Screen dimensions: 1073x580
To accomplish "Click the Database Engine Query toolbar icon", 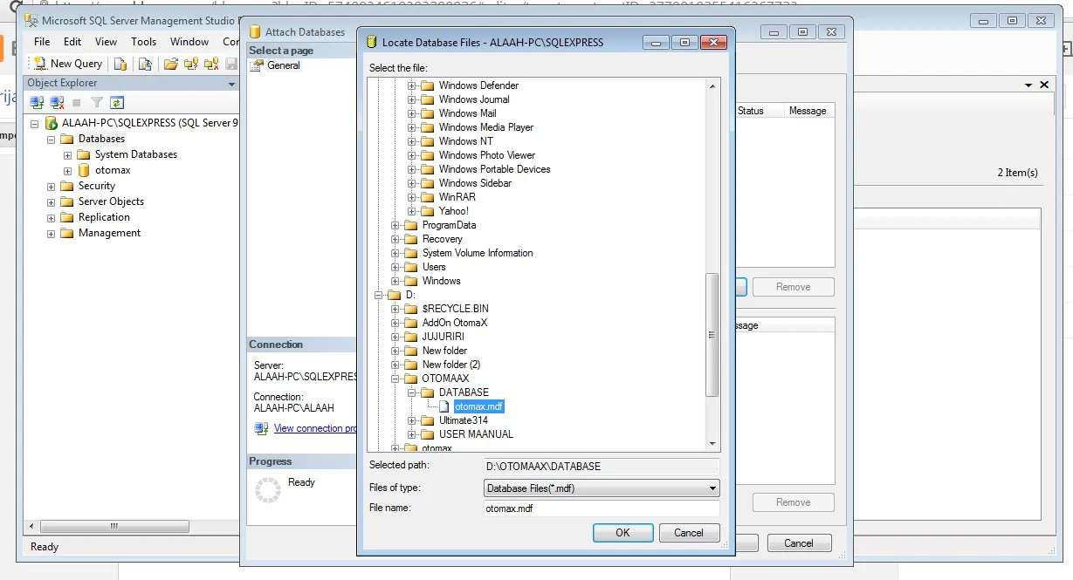I will pos(121,64).
